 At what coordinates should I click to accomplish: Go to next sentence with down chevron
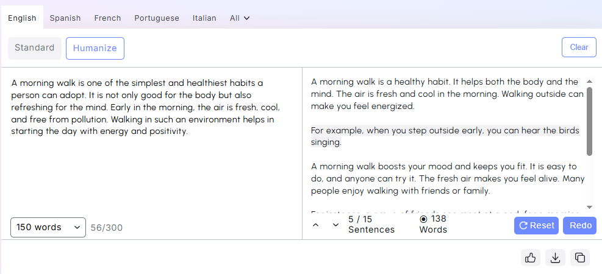pyautogui.click(x=335, y=225)
